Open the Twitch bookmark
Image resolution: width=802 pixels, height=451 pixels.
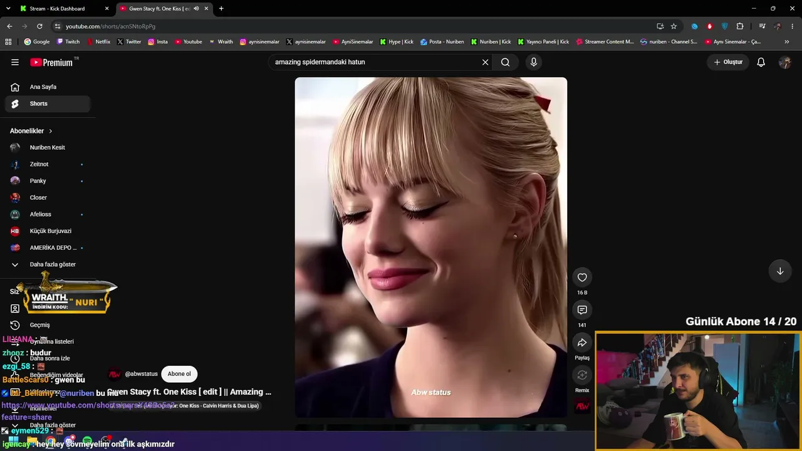68,42
